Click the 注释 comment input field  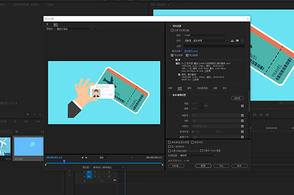214,46
